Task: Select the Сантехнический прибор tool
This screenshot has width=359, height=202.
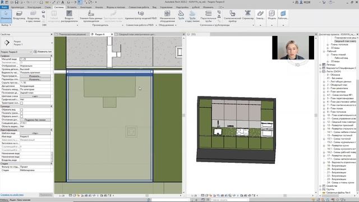Action: (232, 16)
